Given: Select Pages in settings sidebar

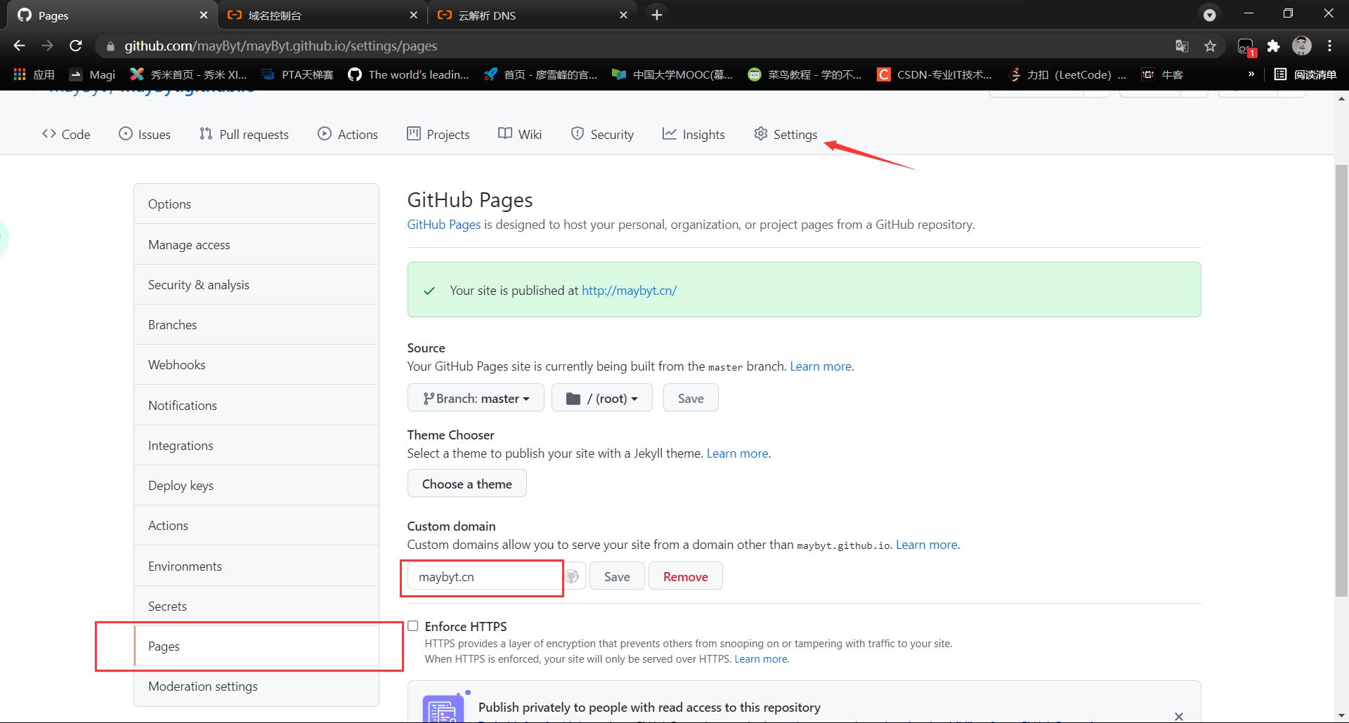Looking at the screenshot, I should 256,646.
